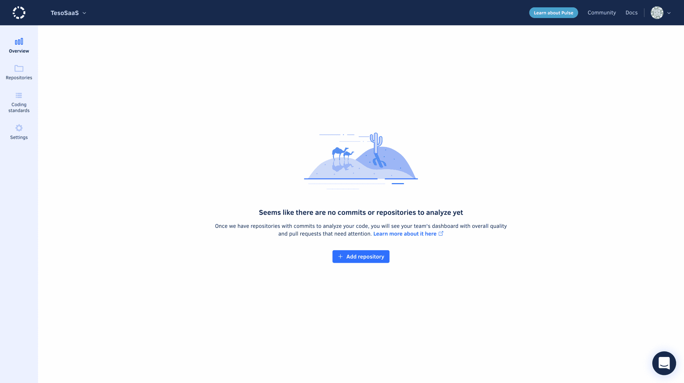
Task: Click the Codacy logo icon top-left
Action: (x=19, y=13)
